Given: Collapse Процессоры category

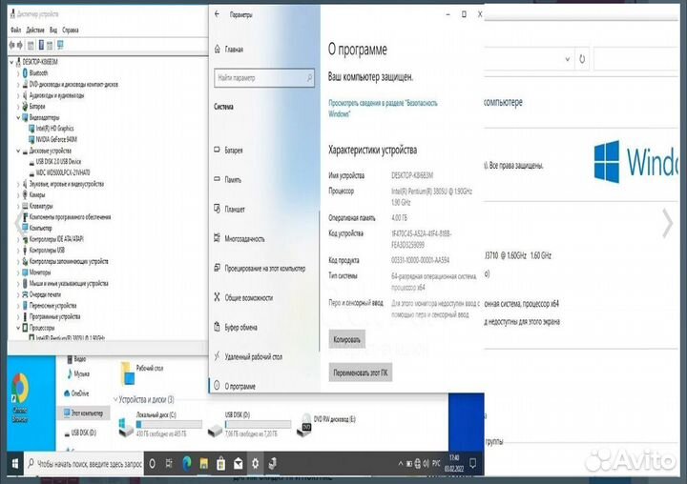Looking at the screenshot, I should (18, 328).
